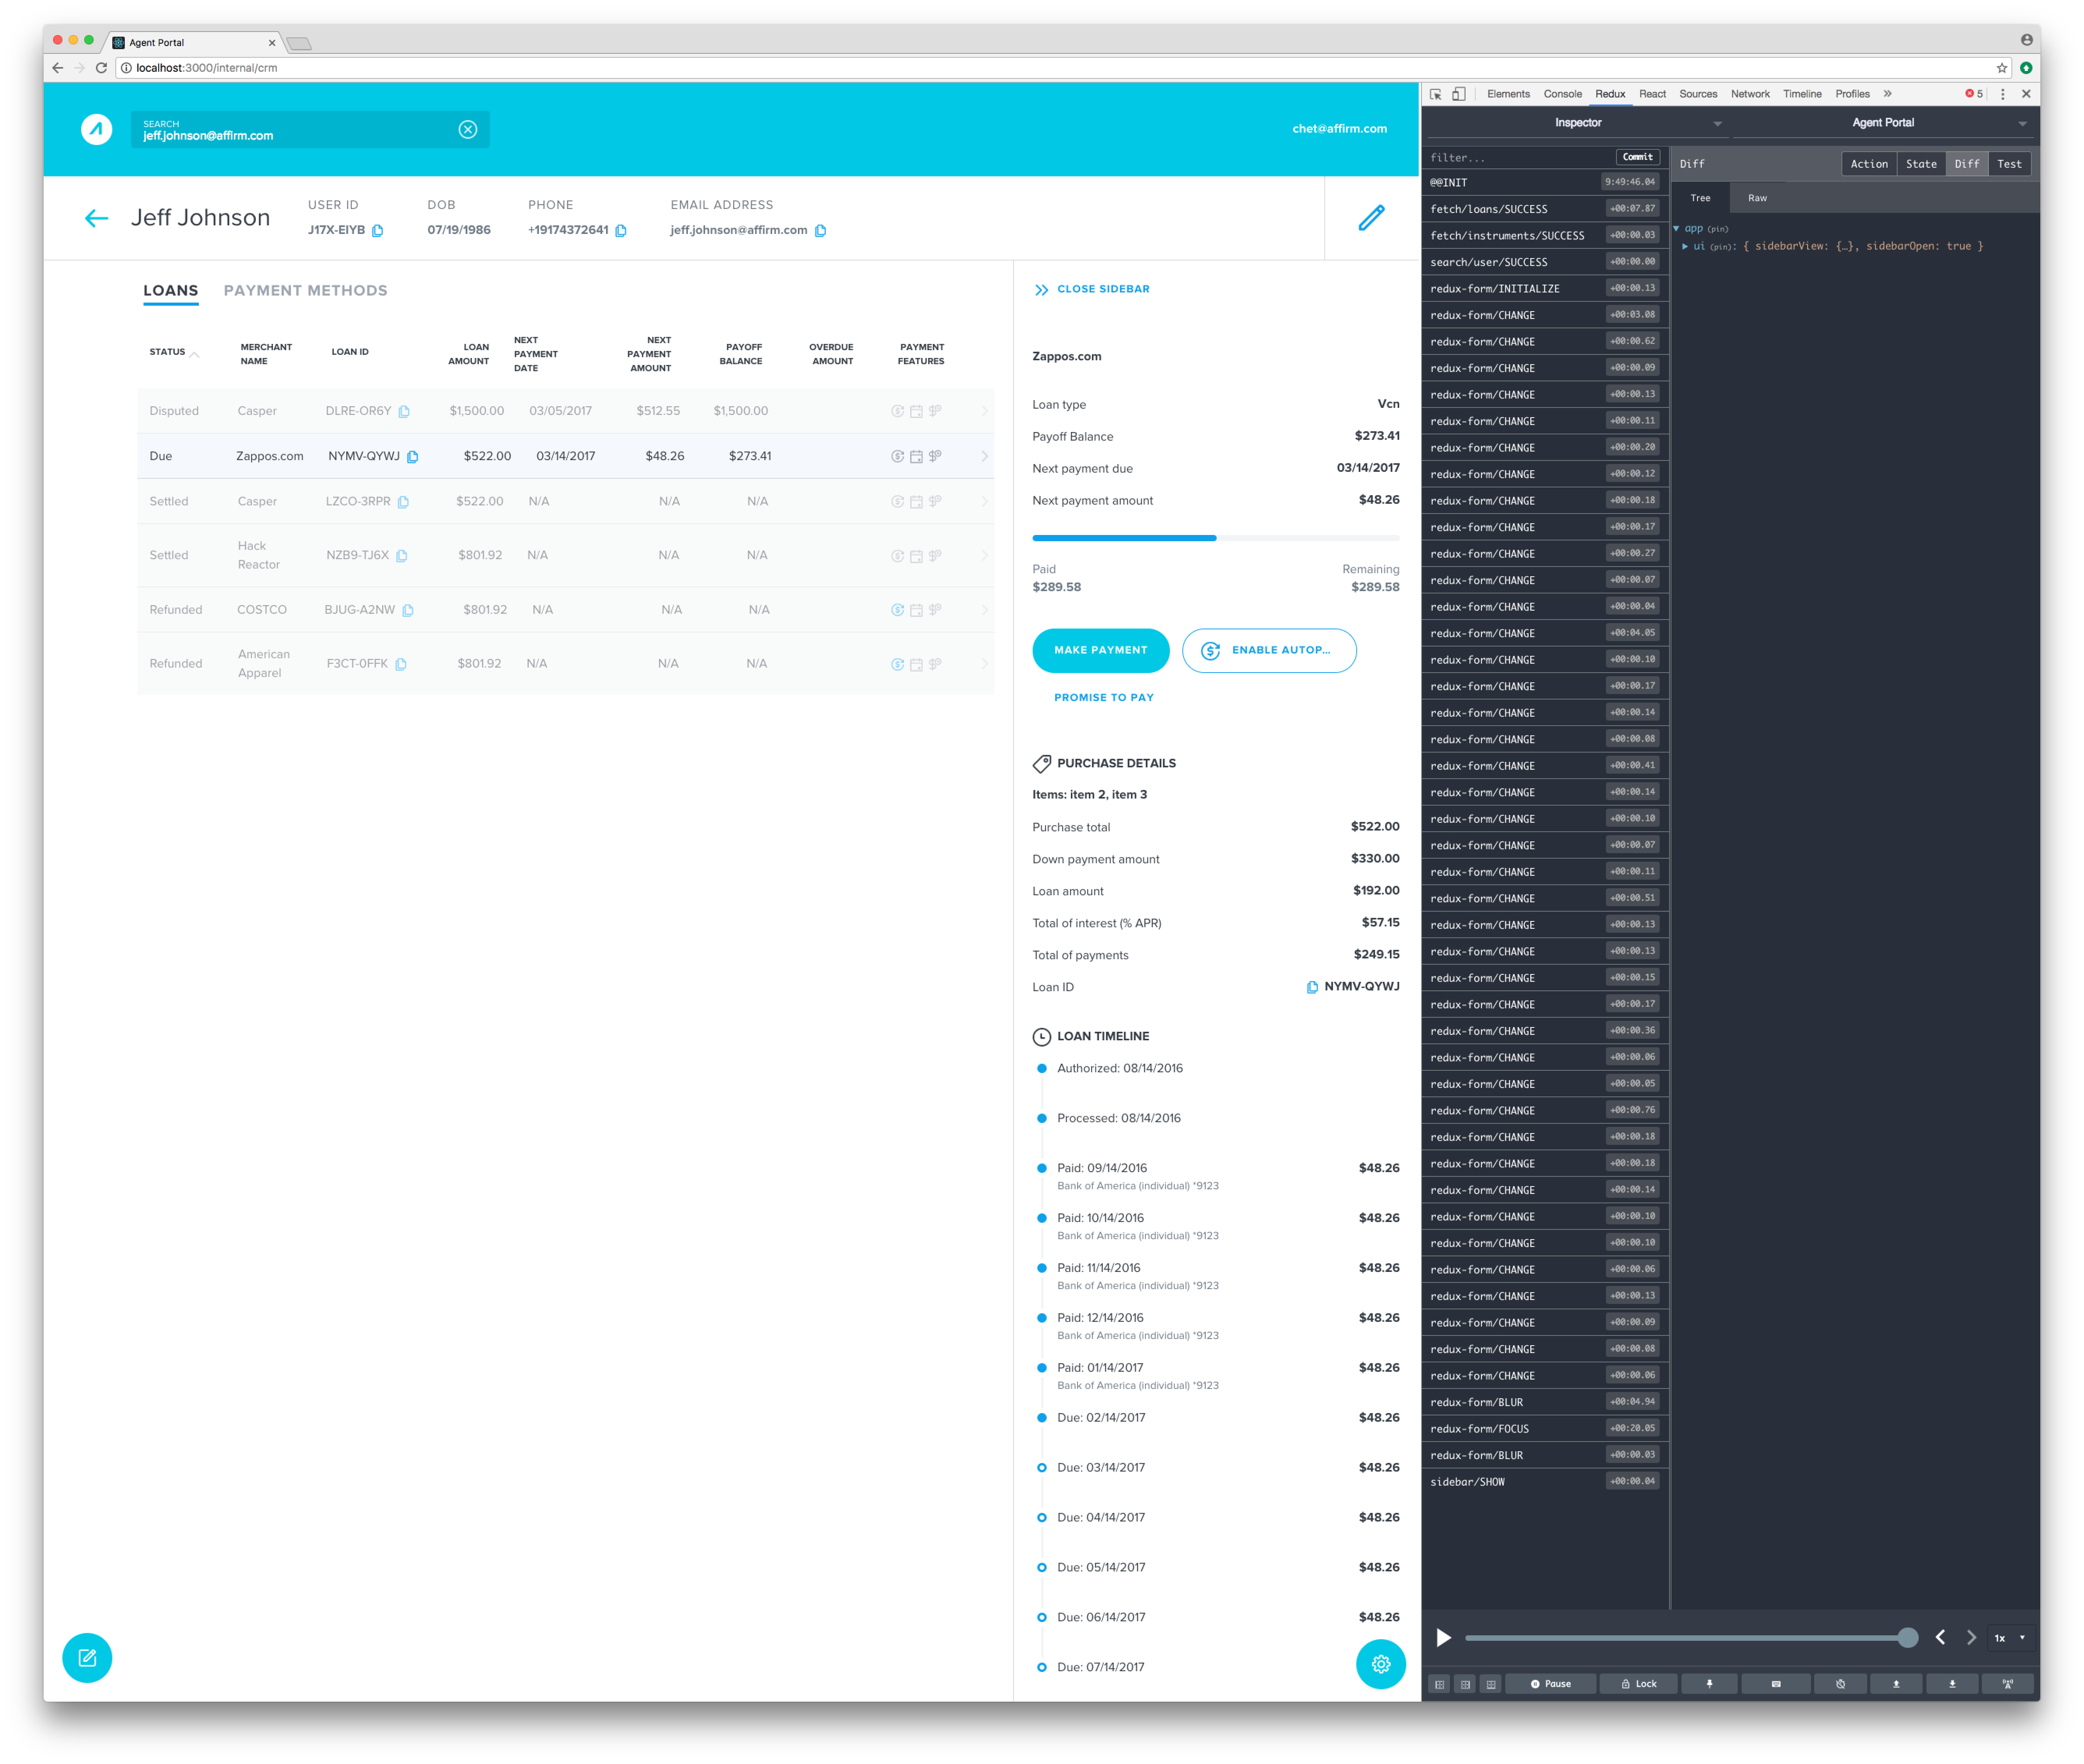Switch monitor to State view
The image size is (2084, 1764).
(x=1921, y=164)
